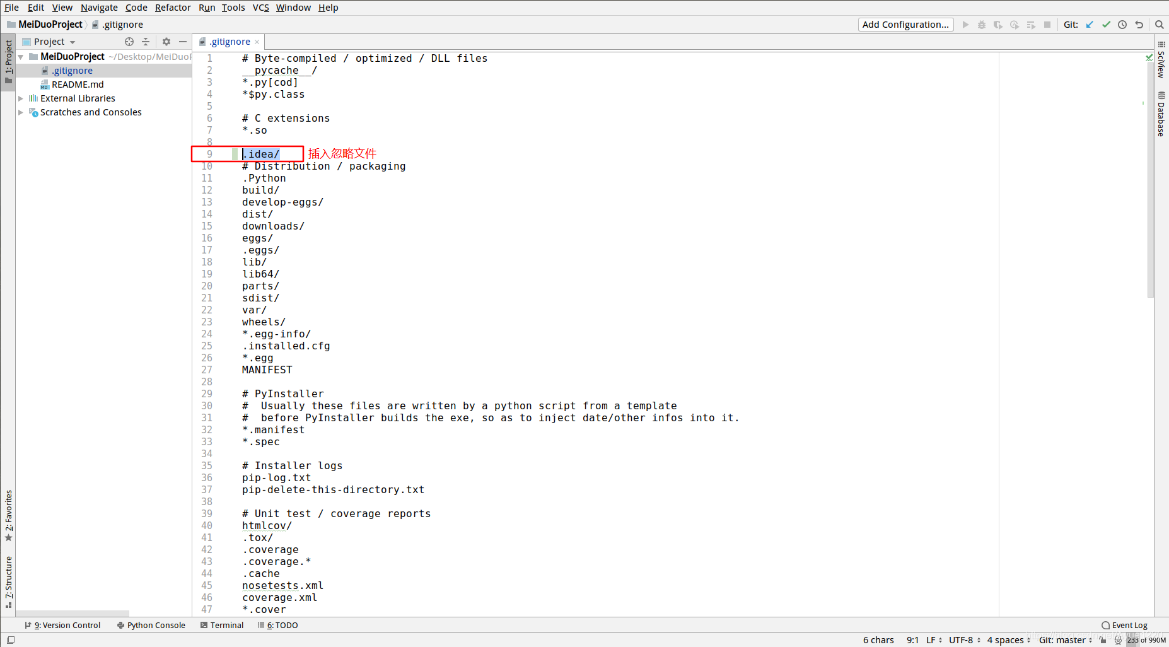Change UTF-8 file encoding dropdown

coord(965,640)
